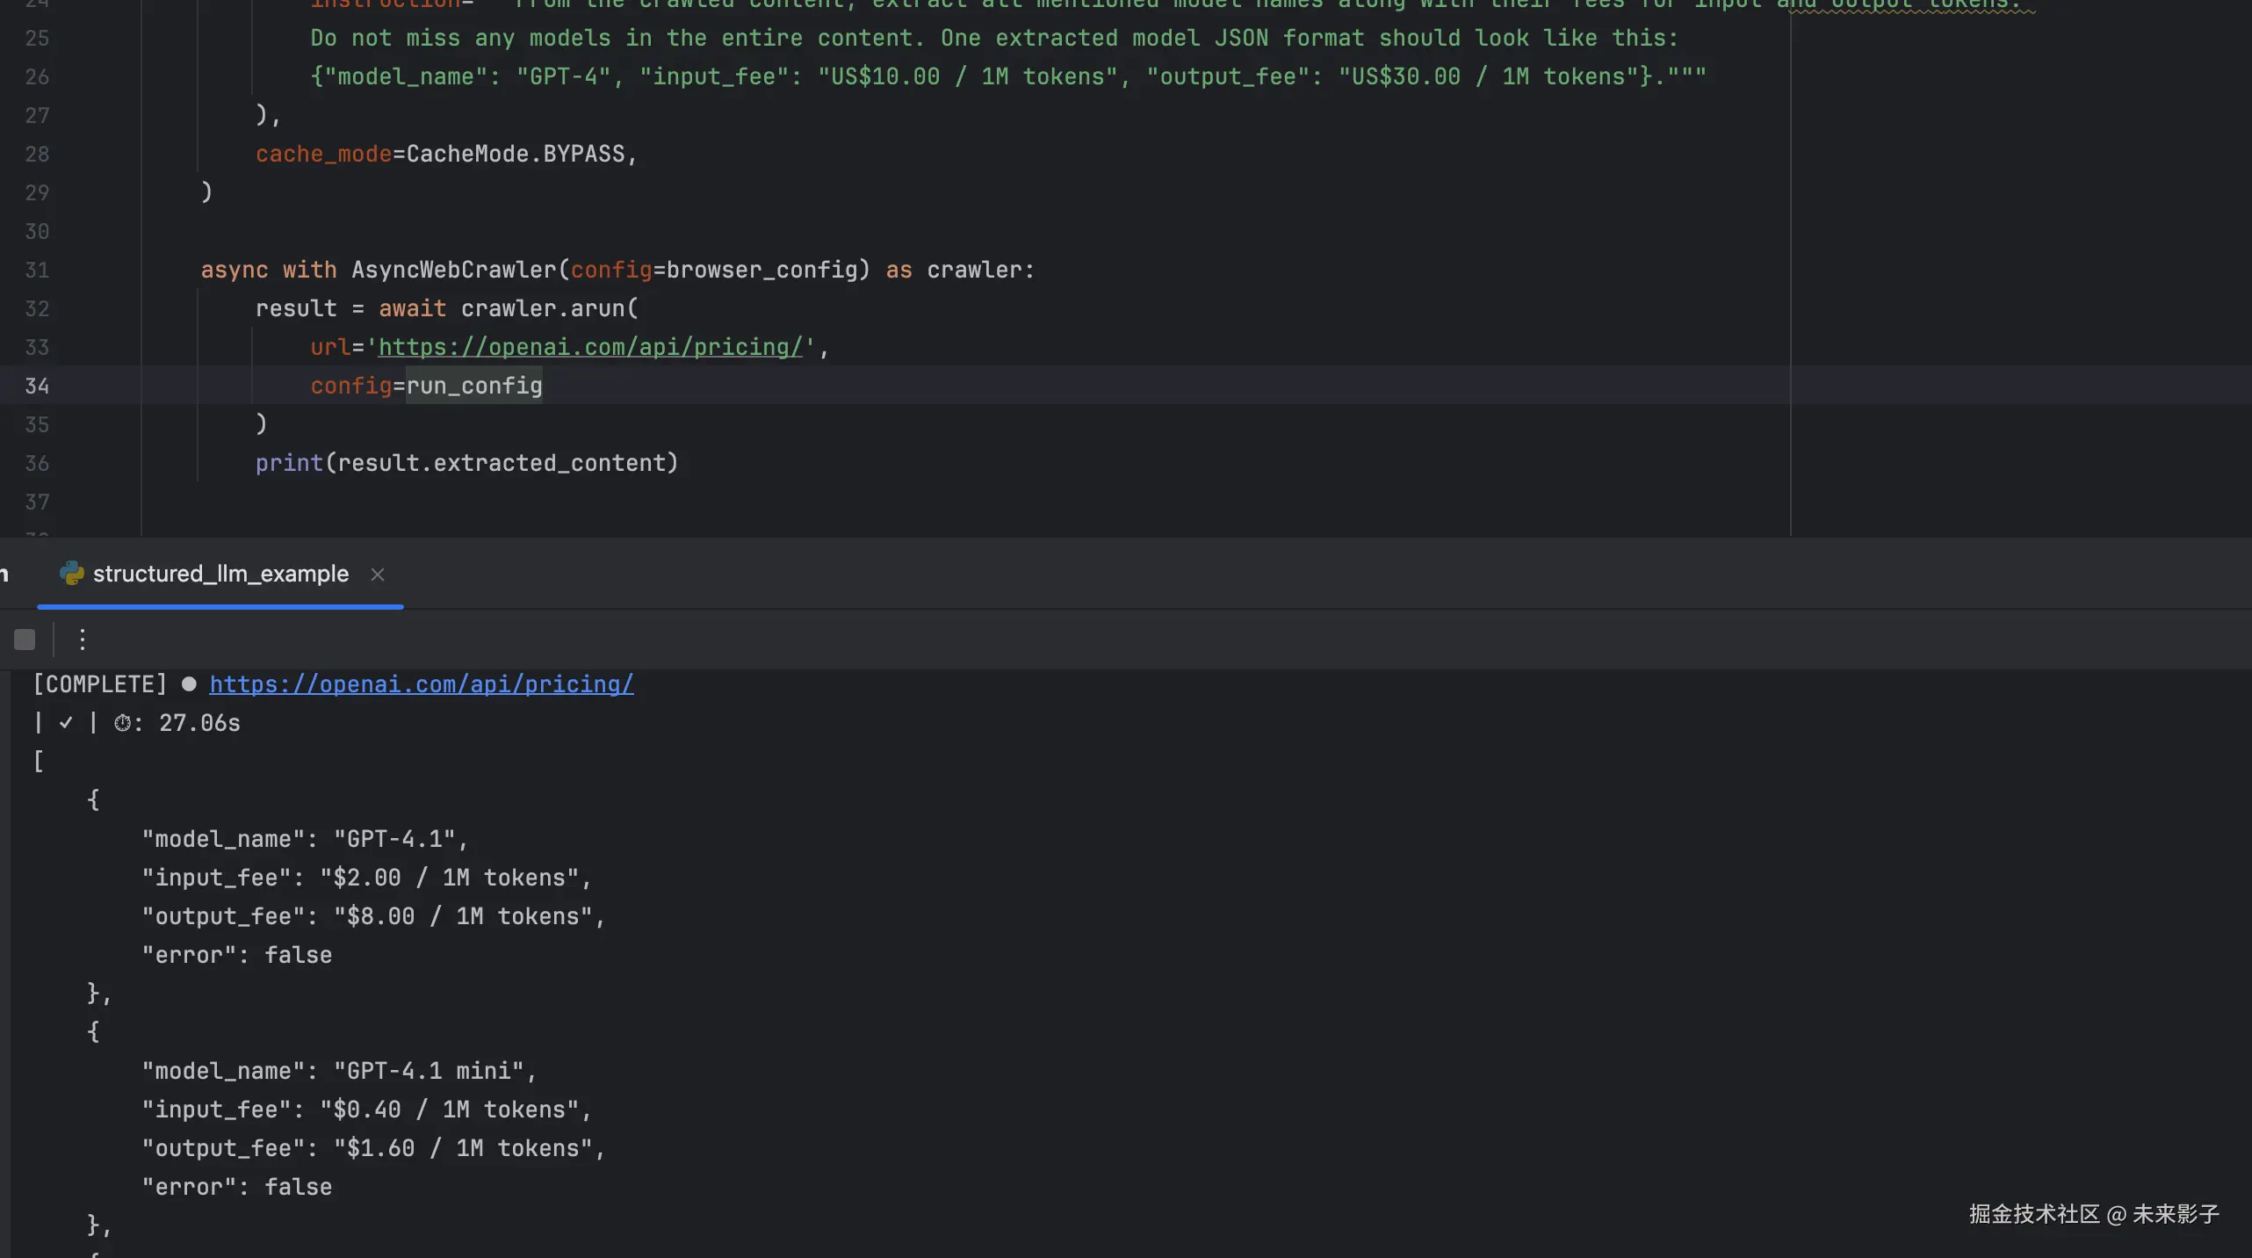This screenshot has height=1258, width=2252.
Task: Close the structured_llm_example run tab
Action: 378,575
